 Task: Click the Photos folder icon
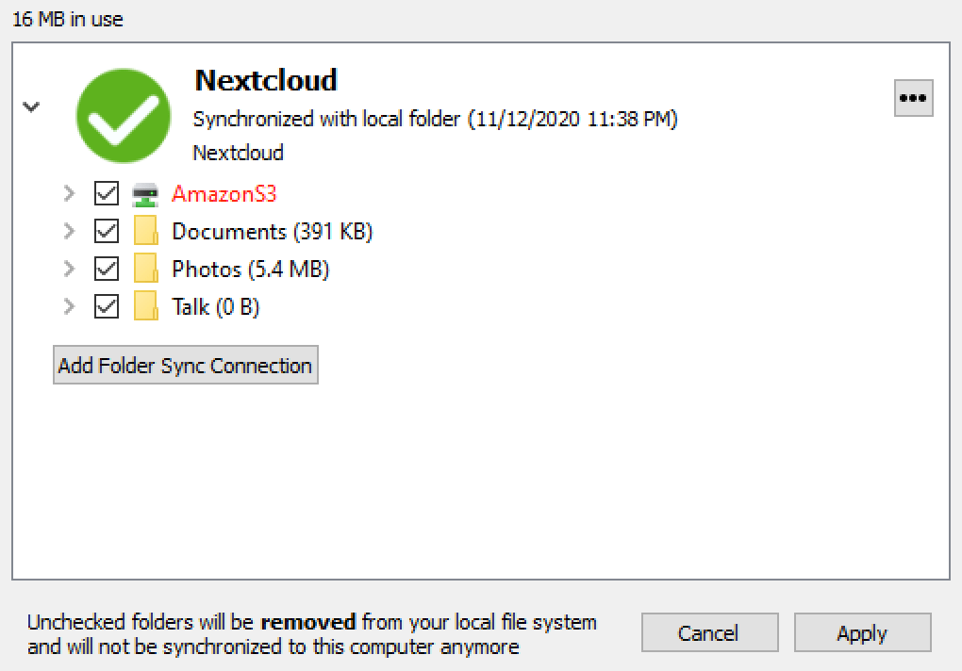pos(146,269)
